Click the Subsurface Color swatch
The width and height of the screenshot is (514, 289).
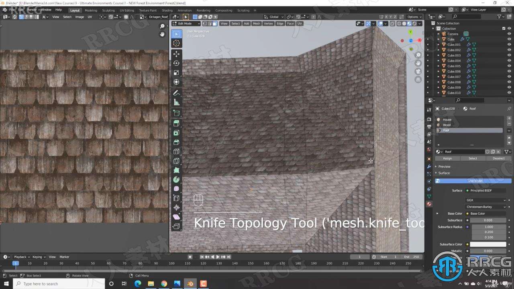488,244
